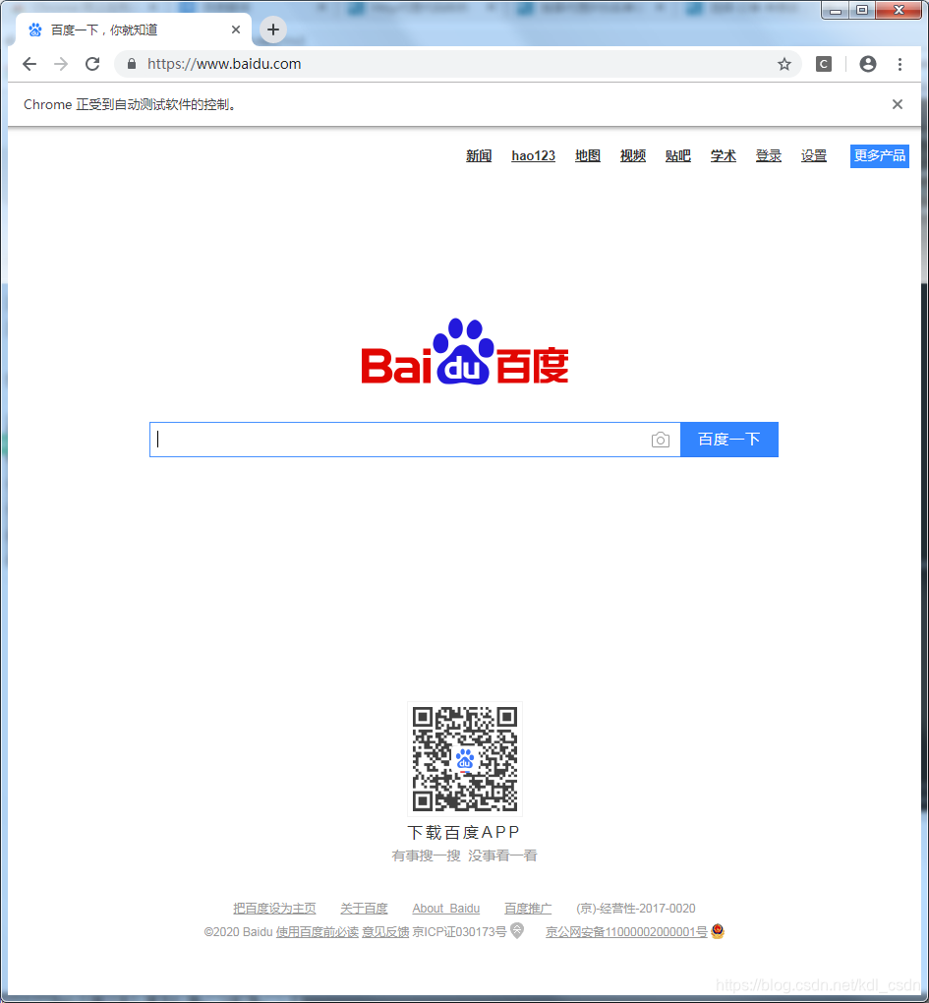
Task: Click the lock icon in address bar
Action: 132,64
